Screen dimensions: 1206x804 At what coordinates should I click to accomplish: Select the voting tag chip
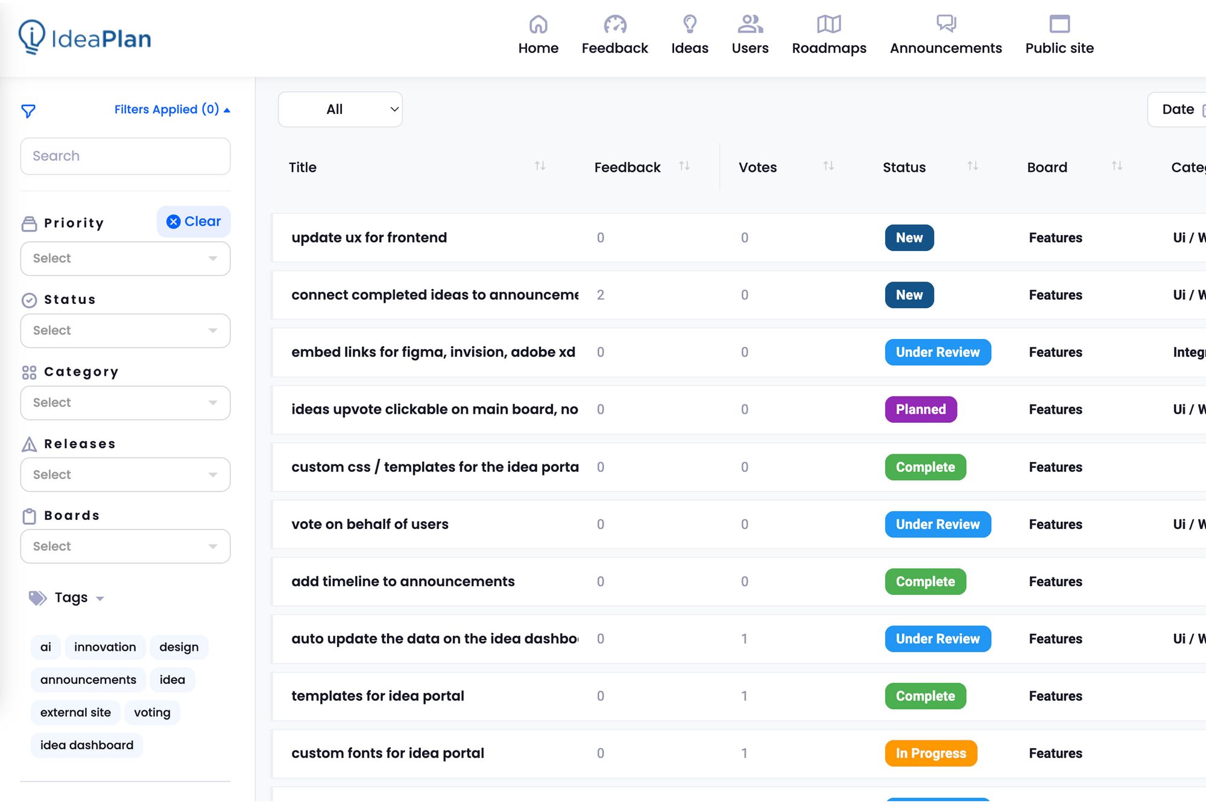tap(152, 712)
